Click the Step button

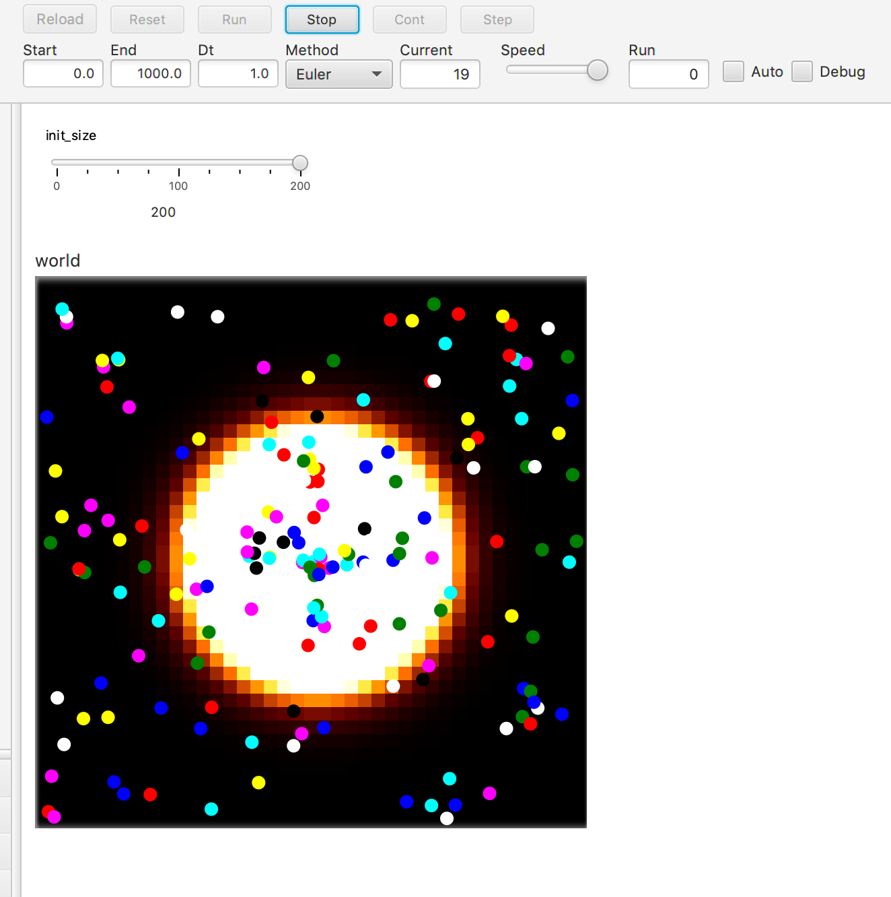point(497,20)
